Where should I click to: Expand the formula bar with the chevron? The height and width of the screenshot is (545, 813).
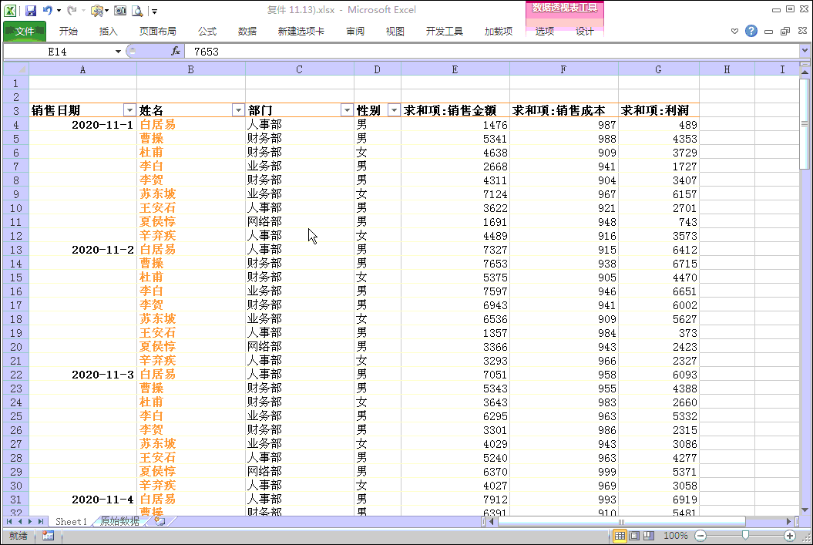[805, 50]
